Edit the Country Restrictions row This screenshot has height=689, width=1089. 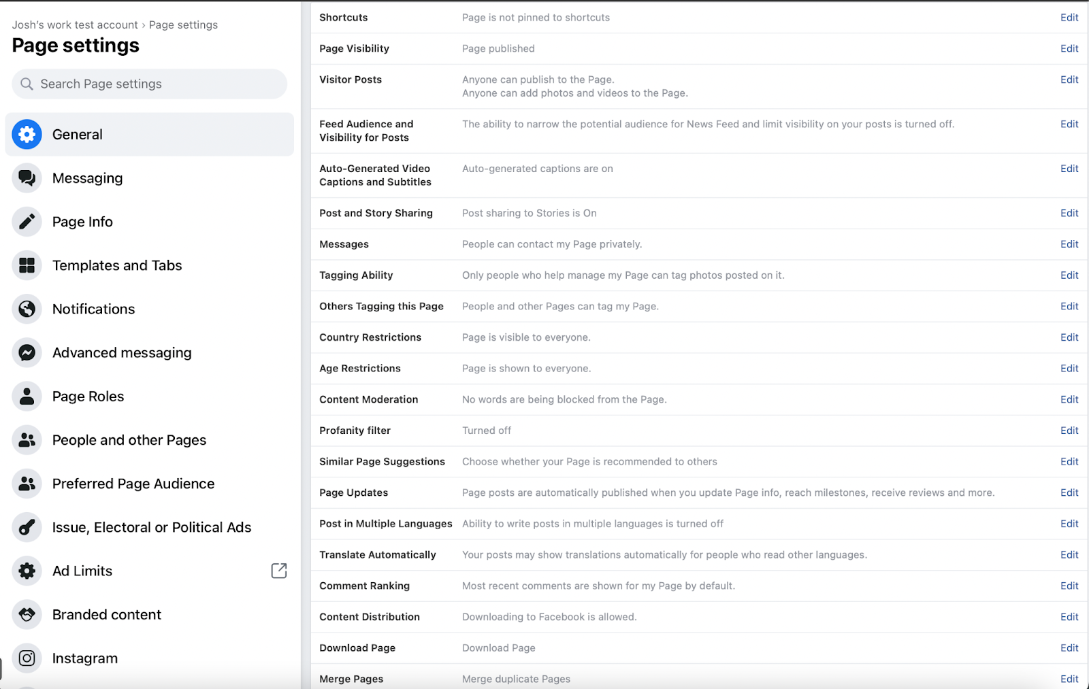point(1069,337)
